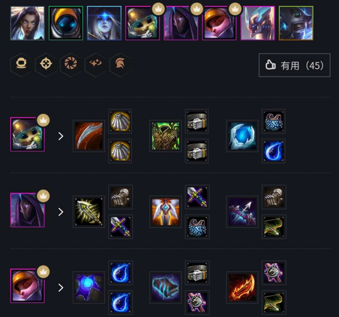Expand the arrow beside orange helmet champion

tap(61, 288)
